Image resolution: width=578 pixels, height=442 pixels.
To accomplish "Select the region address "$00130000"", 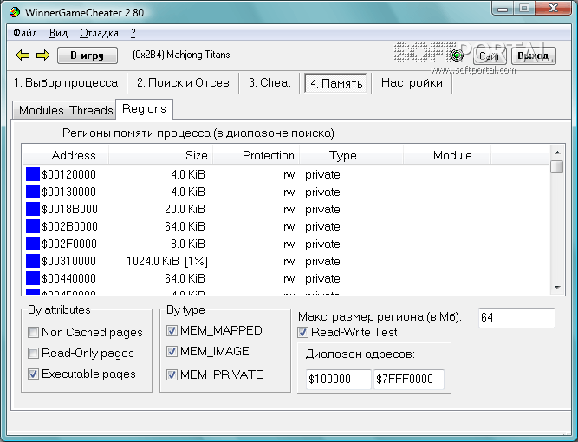I will tap(69, 192).
